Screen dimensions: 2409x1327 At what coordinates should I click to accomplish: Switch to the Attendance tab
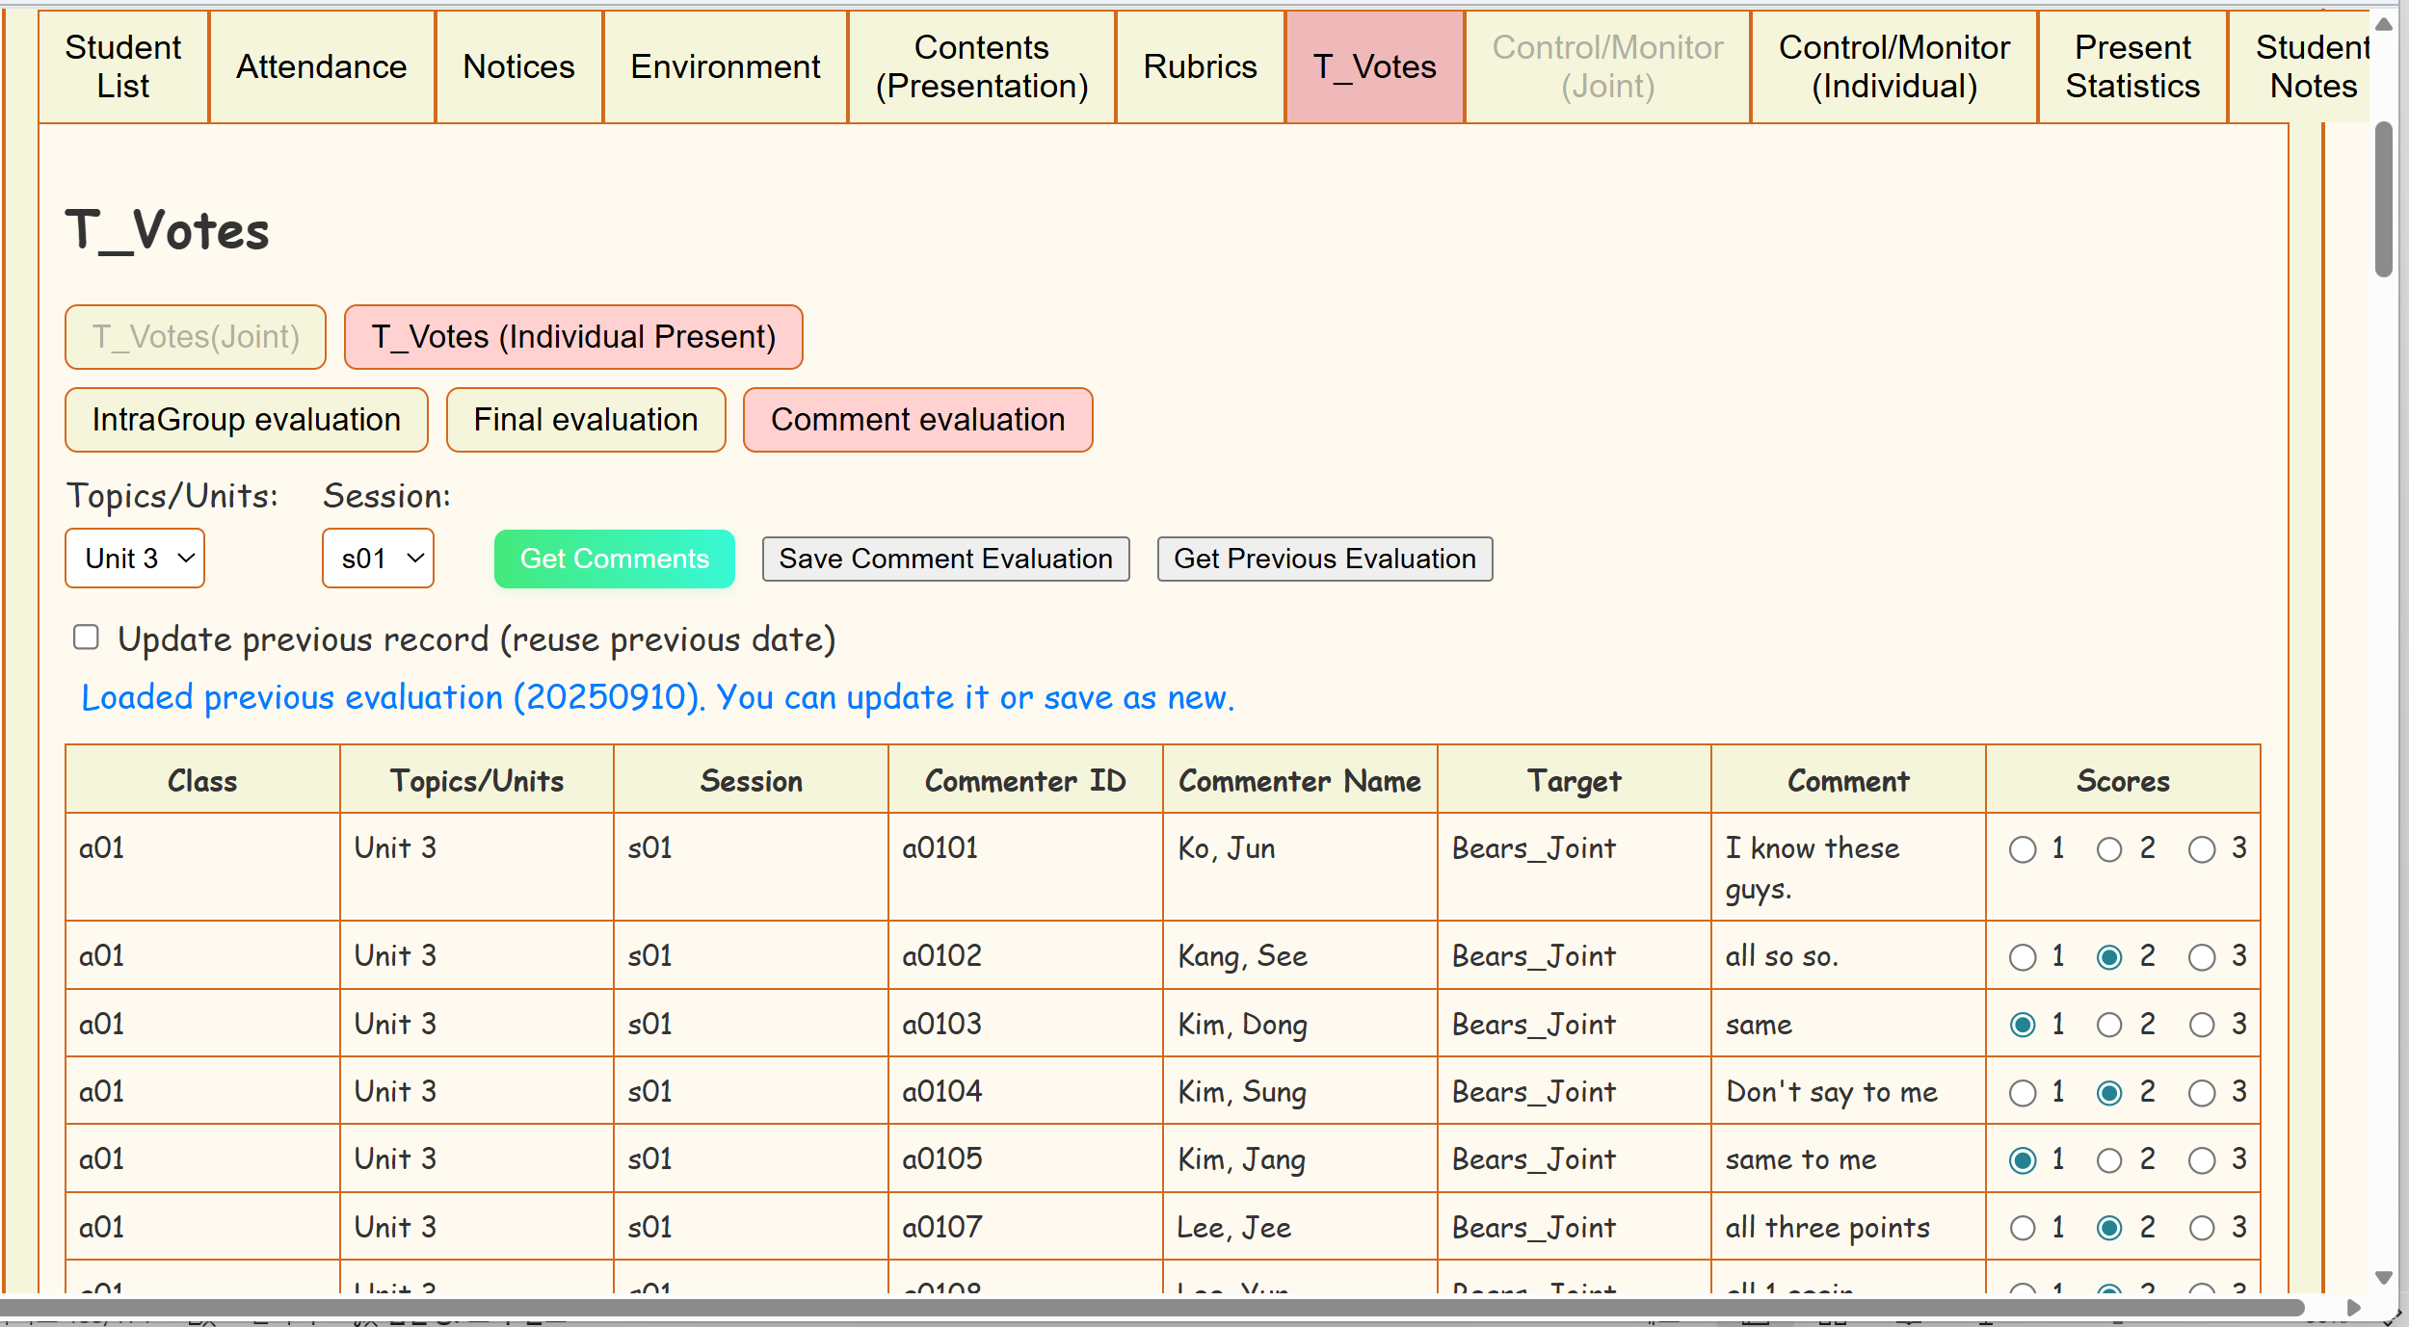pos(321,66)
